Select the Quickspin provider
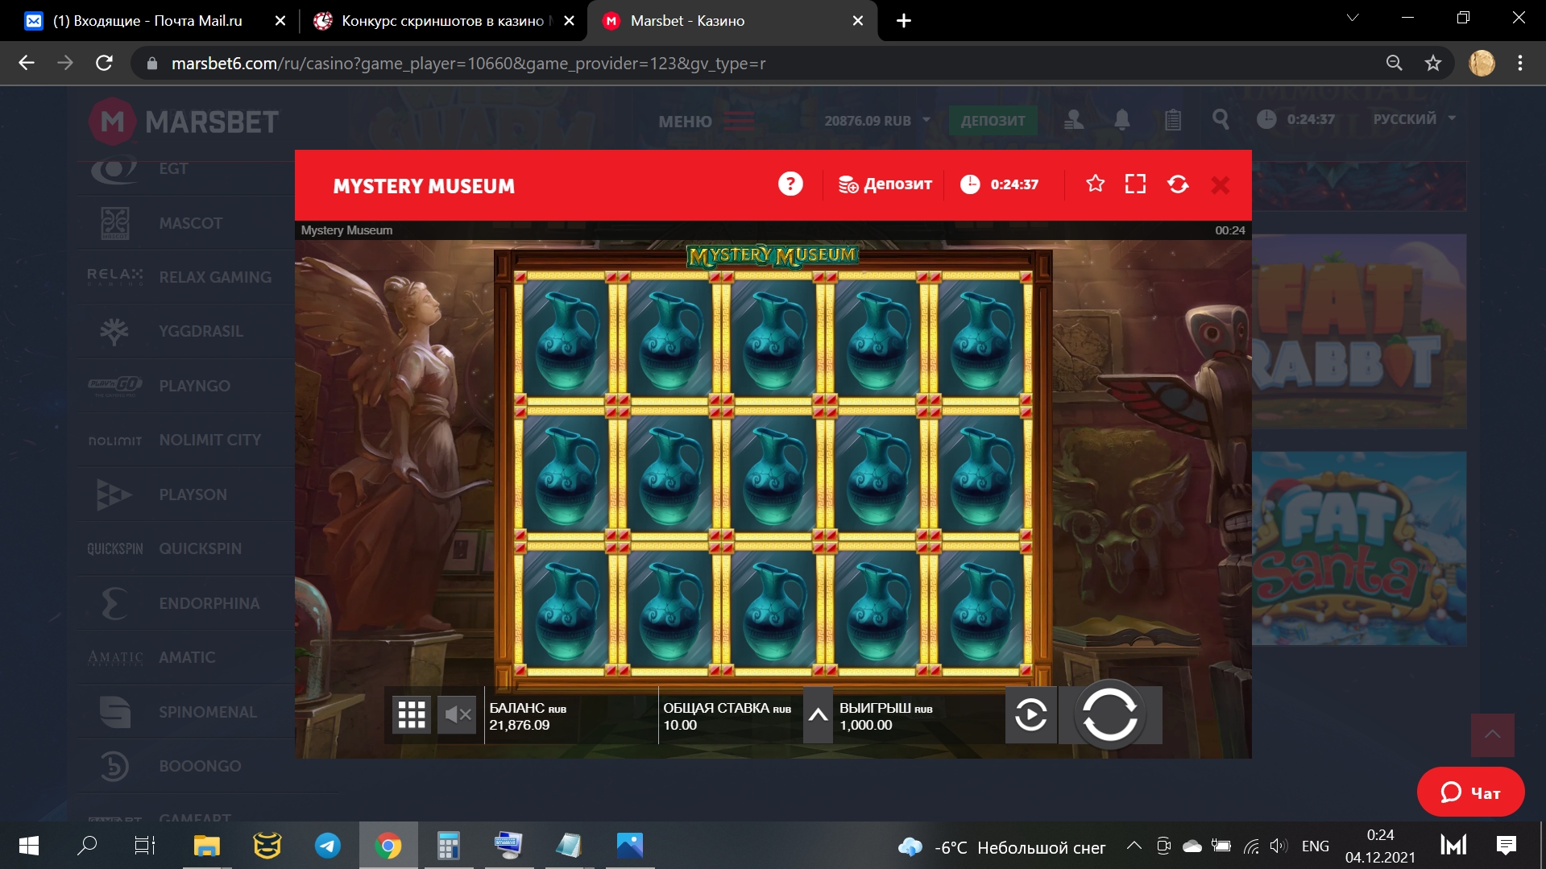Image resolution: width=1546 pixels, height=869 pixels. [186, 548]
